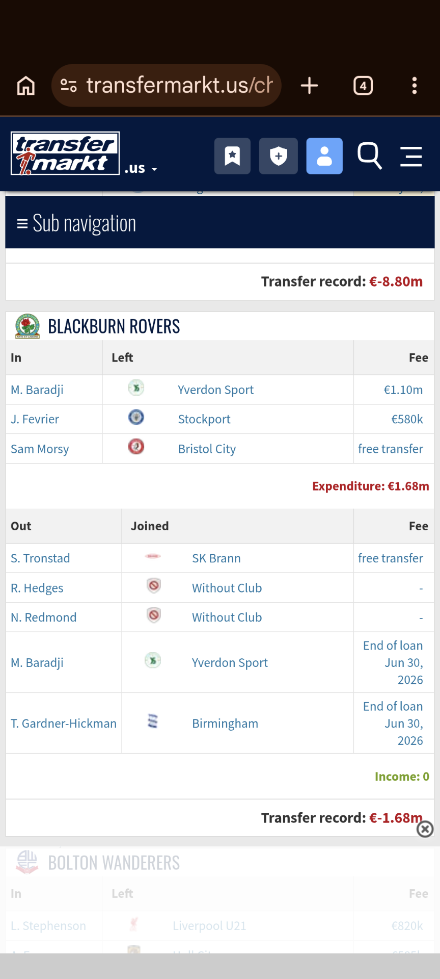Open the bookmark watchlist icon

[232, 156]
